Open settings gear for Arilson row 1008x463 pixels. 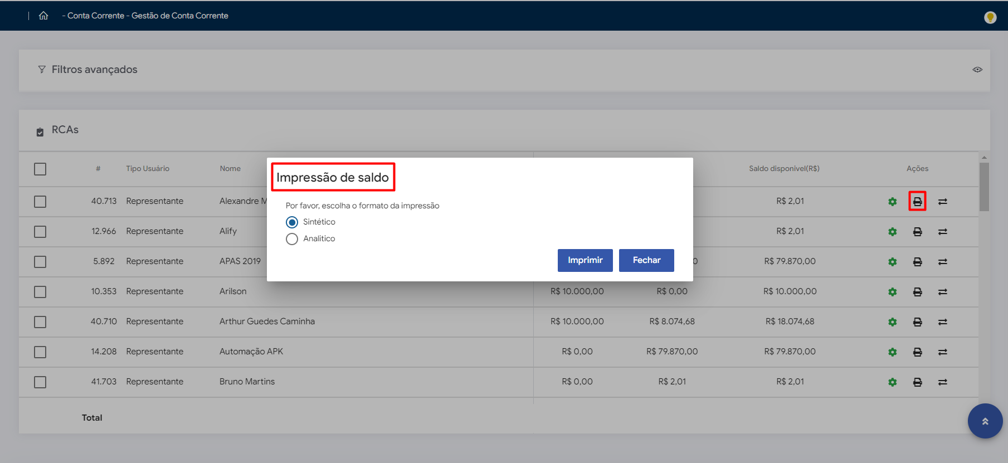(892, 292)
